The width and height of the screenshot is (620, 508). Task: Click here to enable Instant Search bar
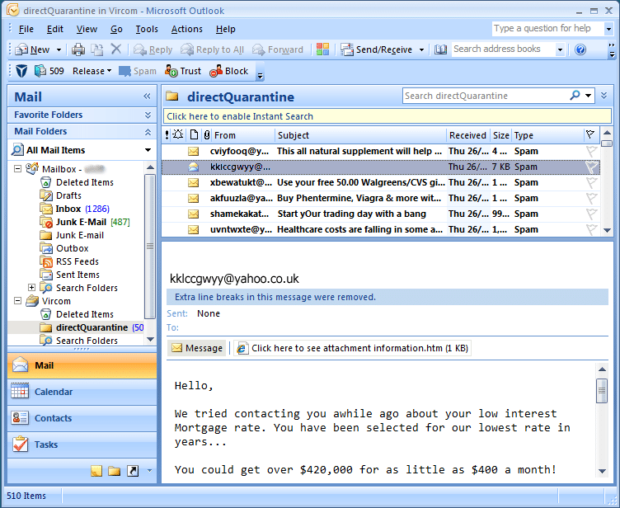[x=387, y=116]
